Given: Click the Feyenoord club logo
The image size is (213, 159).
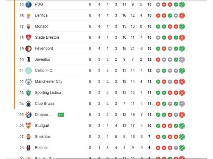Looking at the screenshot, I should click(x=28, y=48).
